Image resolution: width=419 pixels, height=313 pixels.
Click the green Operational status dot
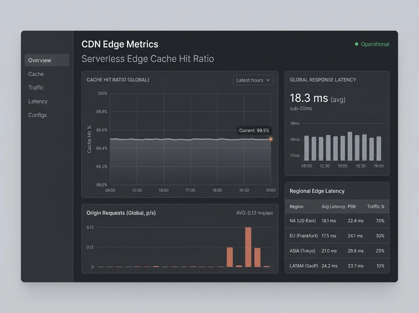356,44
